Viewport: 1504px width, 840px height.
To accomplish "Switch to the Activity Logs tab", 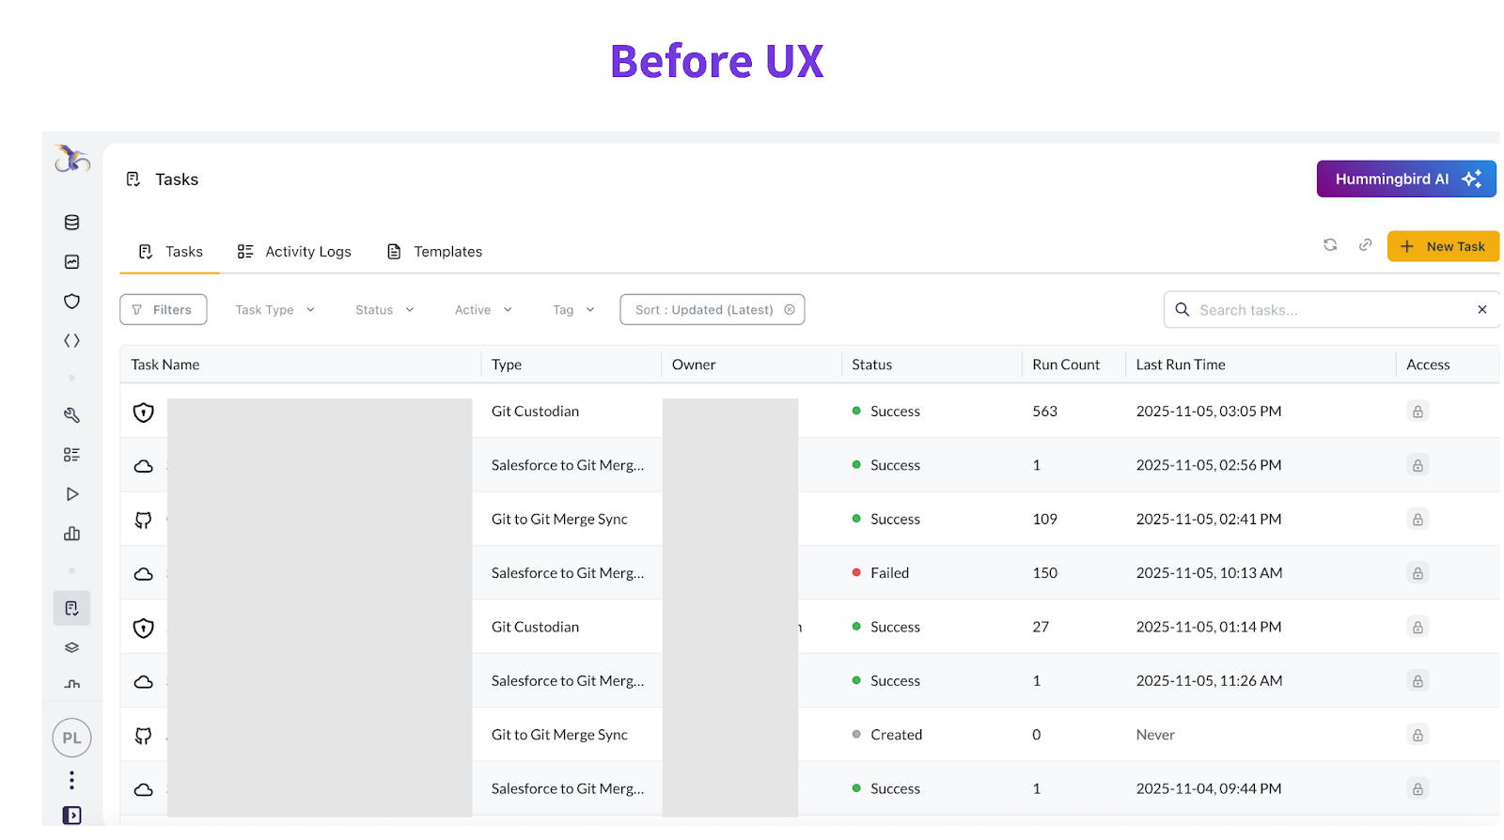I will pyautogui.click(x=294, y=252).
